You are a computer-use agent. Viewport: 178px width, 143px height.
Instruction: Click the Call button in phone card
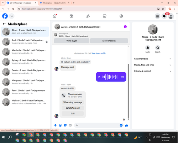tap(73, 113)
